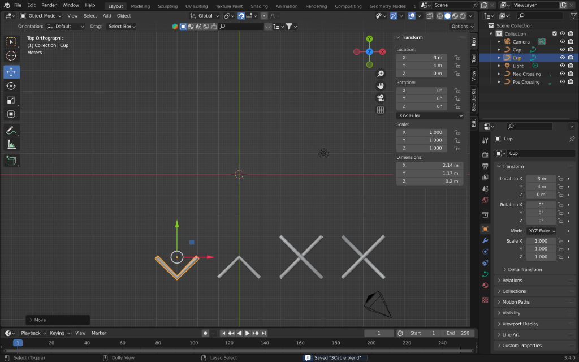The height and width of the screenshot is (362, 579).
Task: Switch to the Sculpting workspace tab
Action: (167, 6)
